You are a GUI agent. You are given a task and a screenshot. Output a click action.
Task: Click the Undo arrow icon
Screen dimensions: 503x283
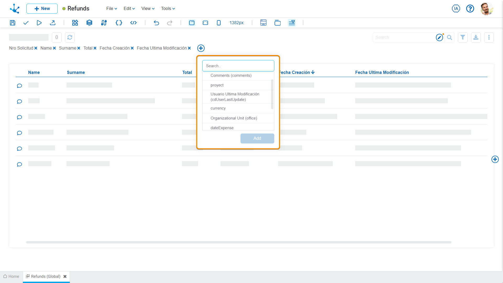tap(156, 23)
